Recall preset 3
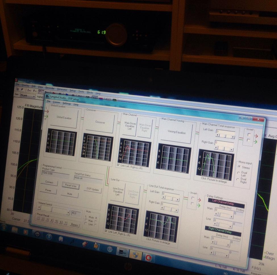The height and width of the screenshot is (275, 277). pos(47,219)
